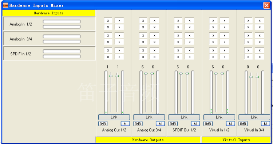Toggle top-left routing box in Analog Out 1/2 column
Image resolution: width=273 pixels, height=144 pixels.
(x=108, y=20)
